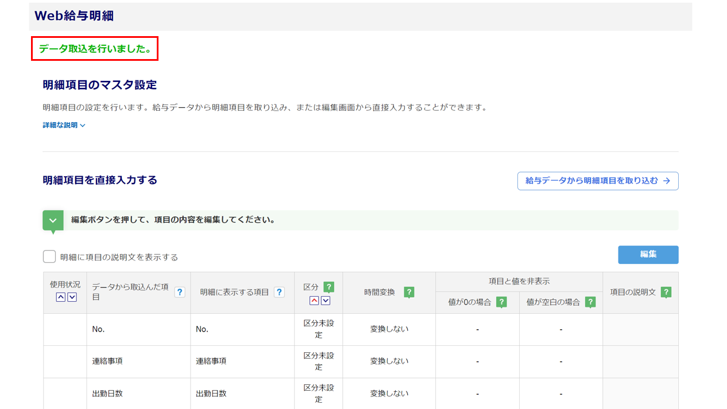Click 変換しない cell in the No. row
Viewport: 727px width, 409px height.
(389, 329)
